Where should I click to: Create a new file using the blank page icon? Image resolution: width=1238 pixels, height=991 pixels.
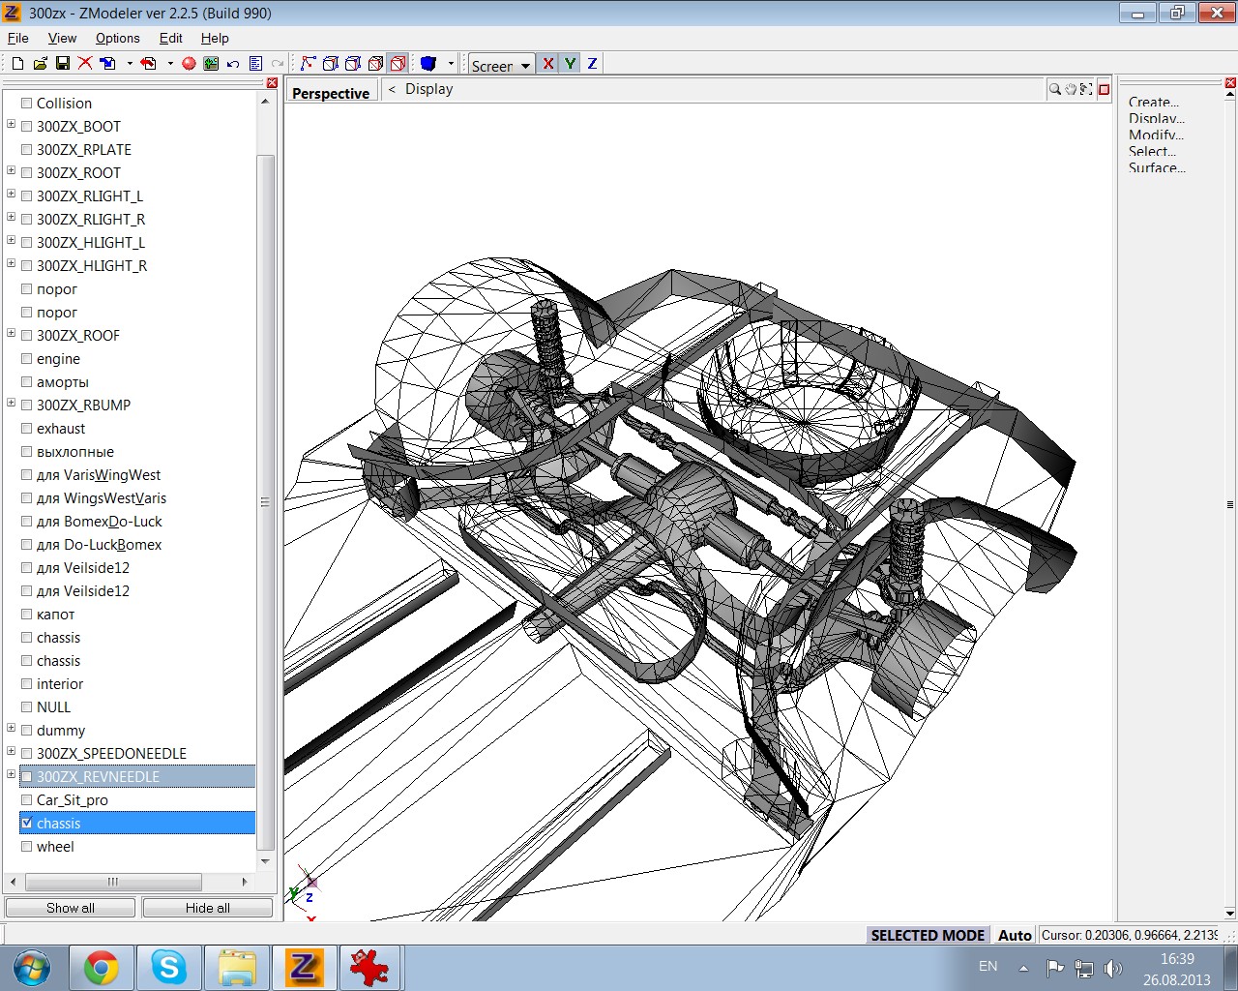pyautogui.click(x=17, y=64)
